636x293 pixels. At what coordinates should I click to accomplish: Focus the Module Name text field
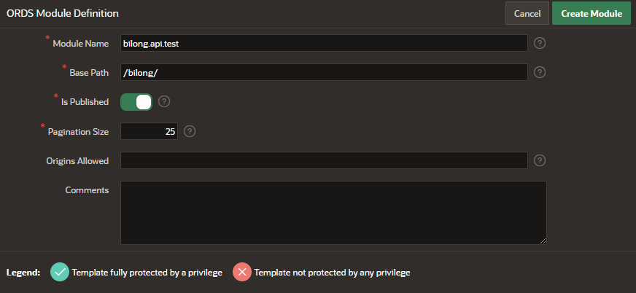tap(324, 43)
